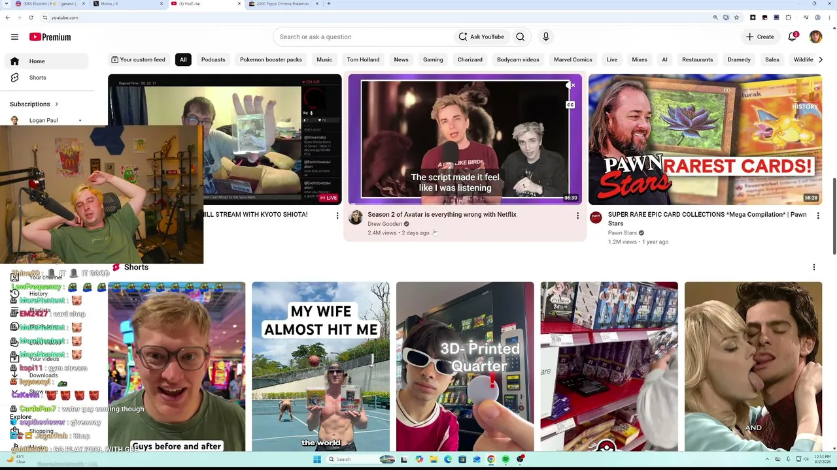The height and width of the screenshot is (470, 837).
Task: Select the Gaming filter chip
Action: tap(433, 60)
